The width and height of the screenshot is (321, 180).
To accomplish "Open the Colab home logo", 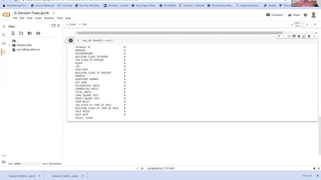I will pos(7,14).
